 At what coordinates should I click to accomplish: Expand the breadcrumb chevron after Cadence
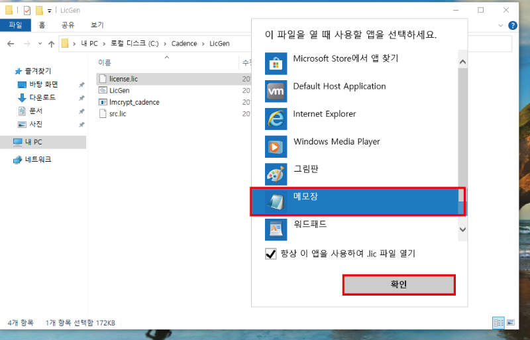tap(203, 44)
